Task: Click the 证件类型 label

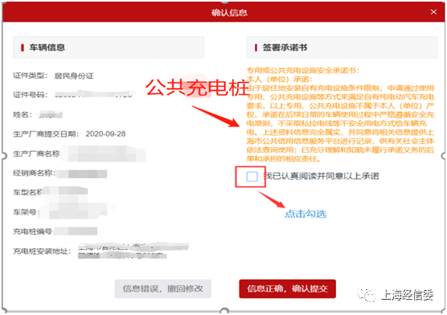Action: click(30, 76)
